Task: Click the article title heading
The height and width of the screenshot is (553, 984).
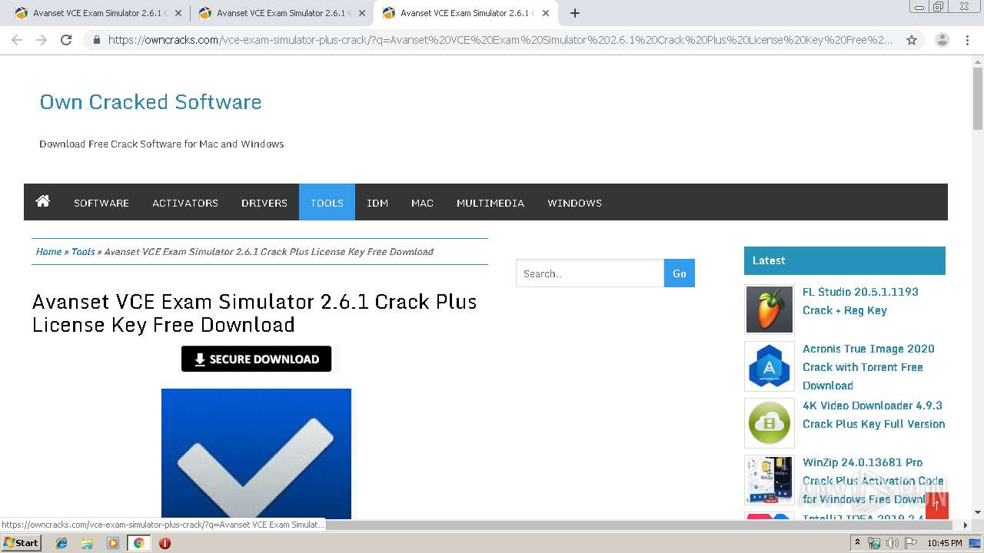Action: [x=254, y=313]
